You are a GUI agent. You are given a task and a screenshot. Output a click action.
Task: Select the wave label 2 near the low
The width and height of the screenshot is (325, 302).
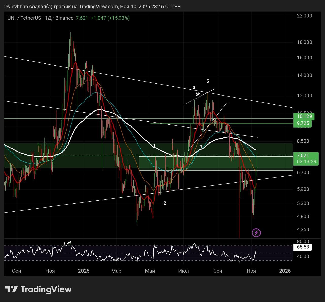click(165, 203)
